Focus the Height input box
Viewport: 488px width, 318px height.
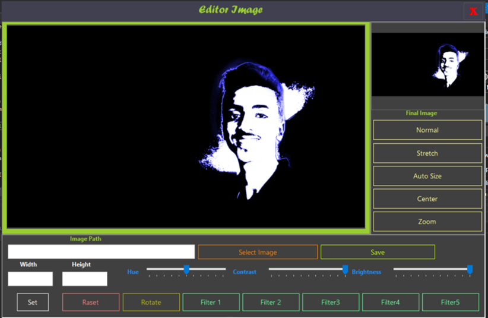tap(85, 279)
